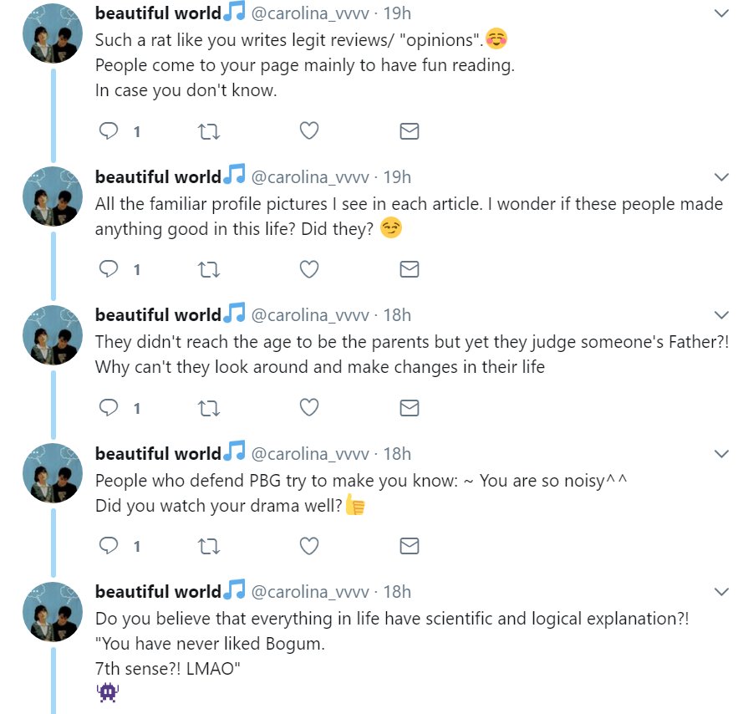The width and height of the screenshot is (753, 714).
Task: Message the "People who defend PBG" tweet
Action: pos(409,546)
